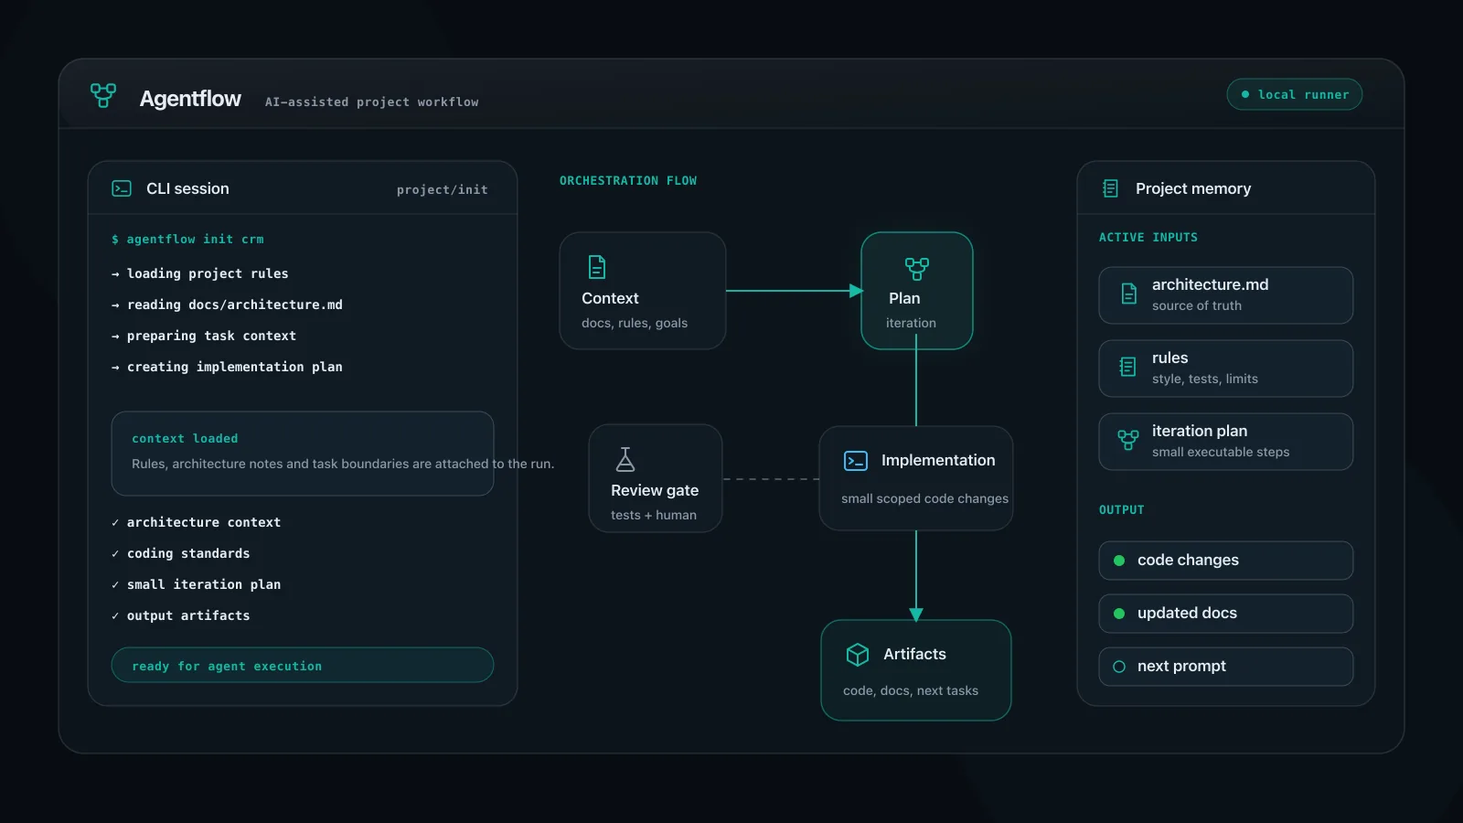The height and width of the screenshot is (823, 1463).
Task: Click the 'docs, rules, goals' caption
Action: click(x=635, y=324)
